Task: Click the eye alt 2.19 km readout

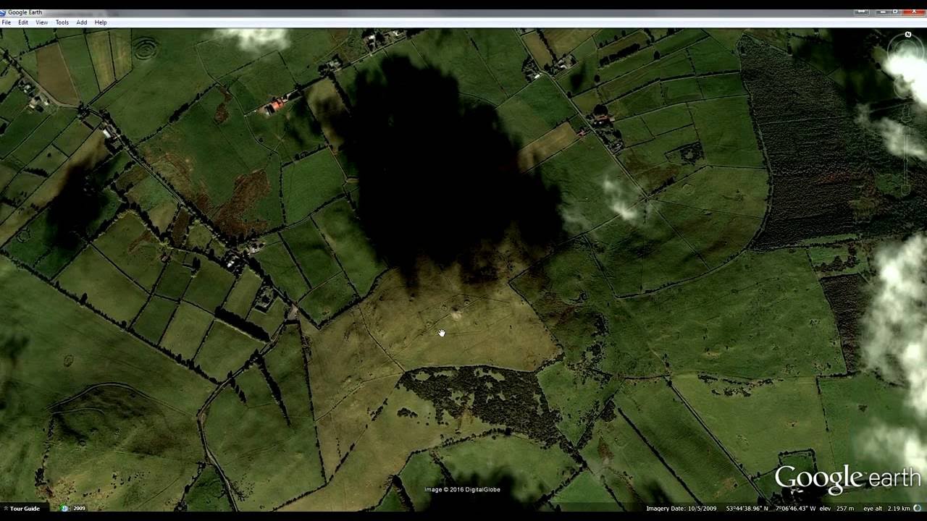Action: [x=886, y=508]
